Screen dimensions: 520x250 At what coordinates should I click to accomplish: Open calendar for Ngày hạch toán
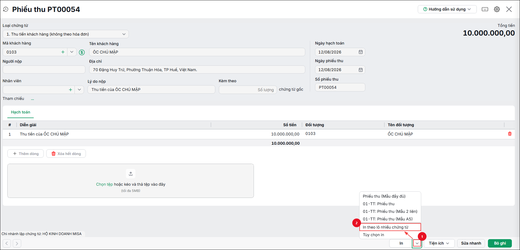pyautogui.click(x=360, y=52)
